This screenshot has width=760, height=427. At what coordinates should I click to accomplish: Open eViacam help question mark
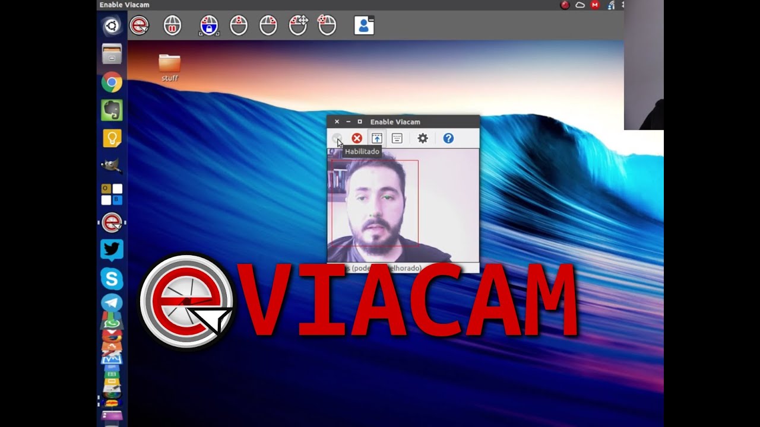(448, 138)
